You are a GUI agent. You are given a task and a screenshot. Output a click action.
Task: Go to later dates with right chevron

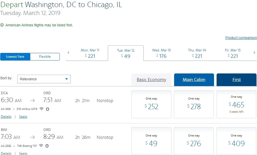(x=254, y=52)
